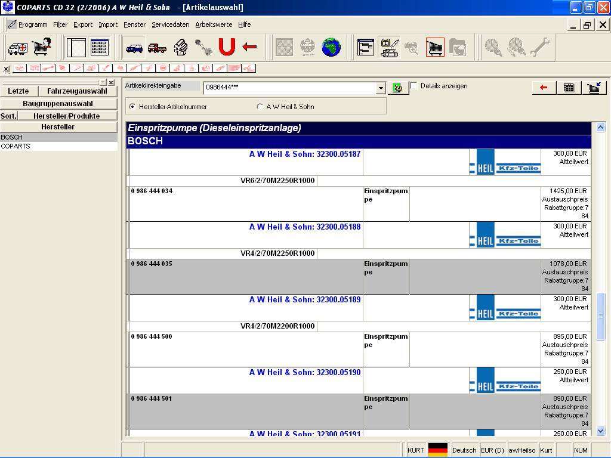Click the red back arrow in main toolbar

click(x=249, y=47)
